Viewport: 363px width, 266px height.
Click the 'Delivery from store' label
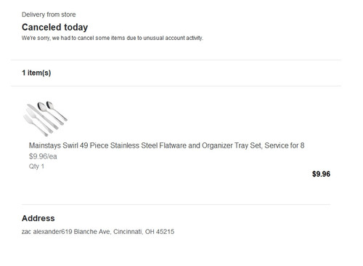[49, 15]
